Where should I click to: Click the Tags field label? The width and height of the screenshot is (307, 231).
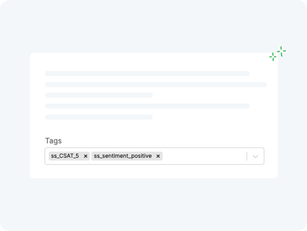[x=53, y=141]
